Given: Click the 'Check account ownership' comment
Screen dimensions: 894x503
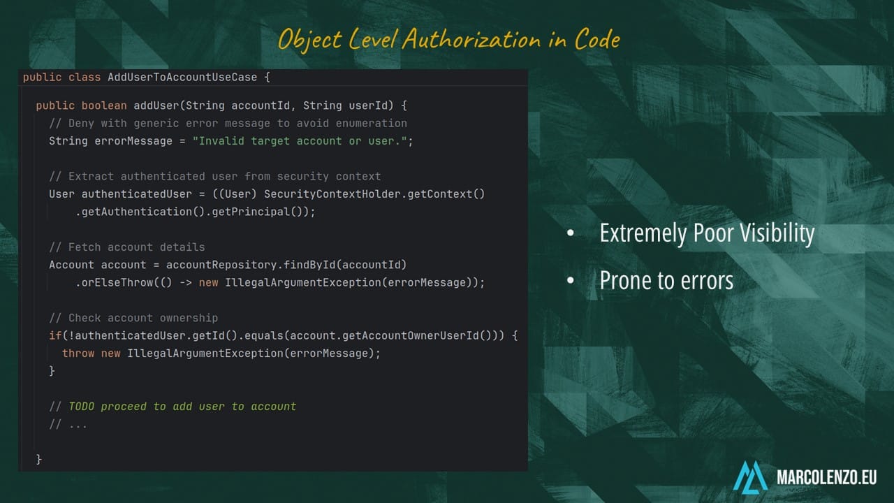Looking at the screenshot, I should [x=133, y=318].
